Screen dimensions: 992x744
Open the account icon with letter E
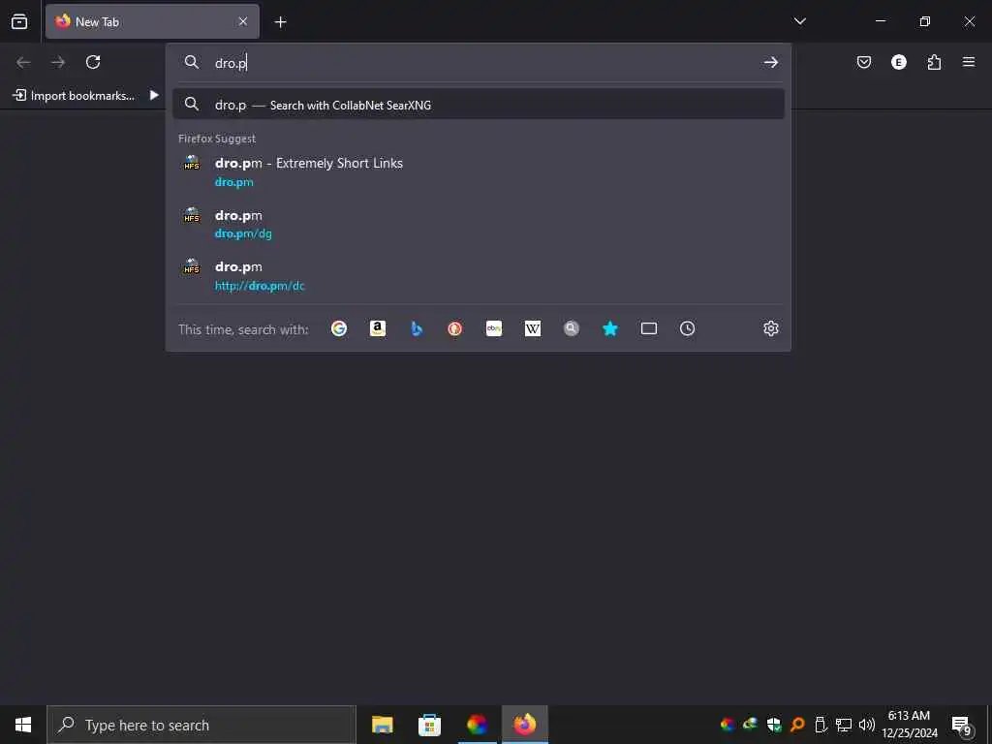pos(898,62)
